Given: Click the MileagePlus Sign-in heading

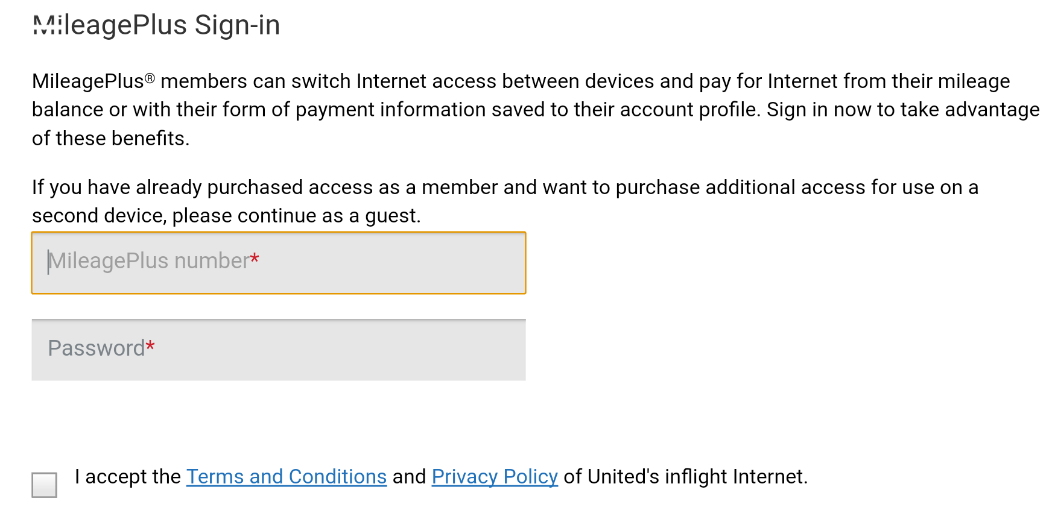Looking at the screenshot, I should click(156, 25).
